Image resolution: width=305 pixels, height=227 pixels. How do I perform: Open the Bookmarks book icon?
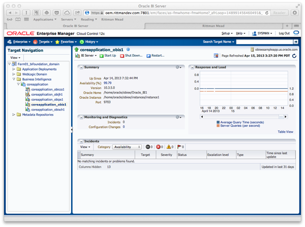(x=18, y=19)
